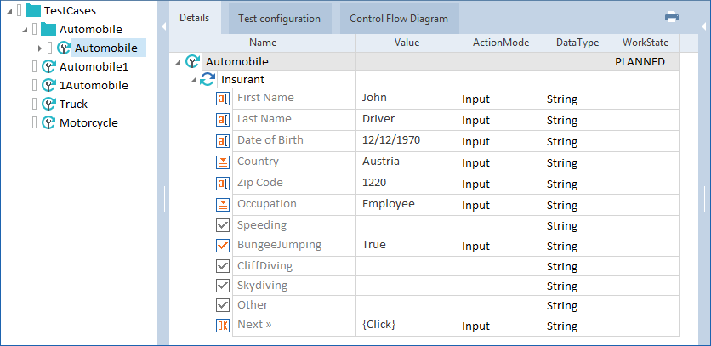Click the left panel splitter handle
Viewport: 711px width, 346px height.
click(x=162, y=198)
